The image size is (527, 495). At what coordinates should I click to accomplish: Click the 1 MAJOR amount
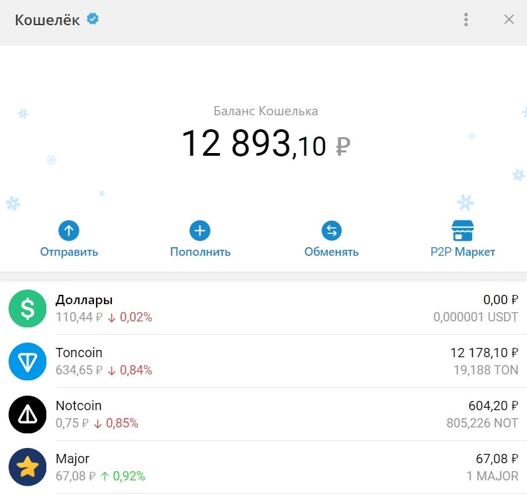pos(493,476)
